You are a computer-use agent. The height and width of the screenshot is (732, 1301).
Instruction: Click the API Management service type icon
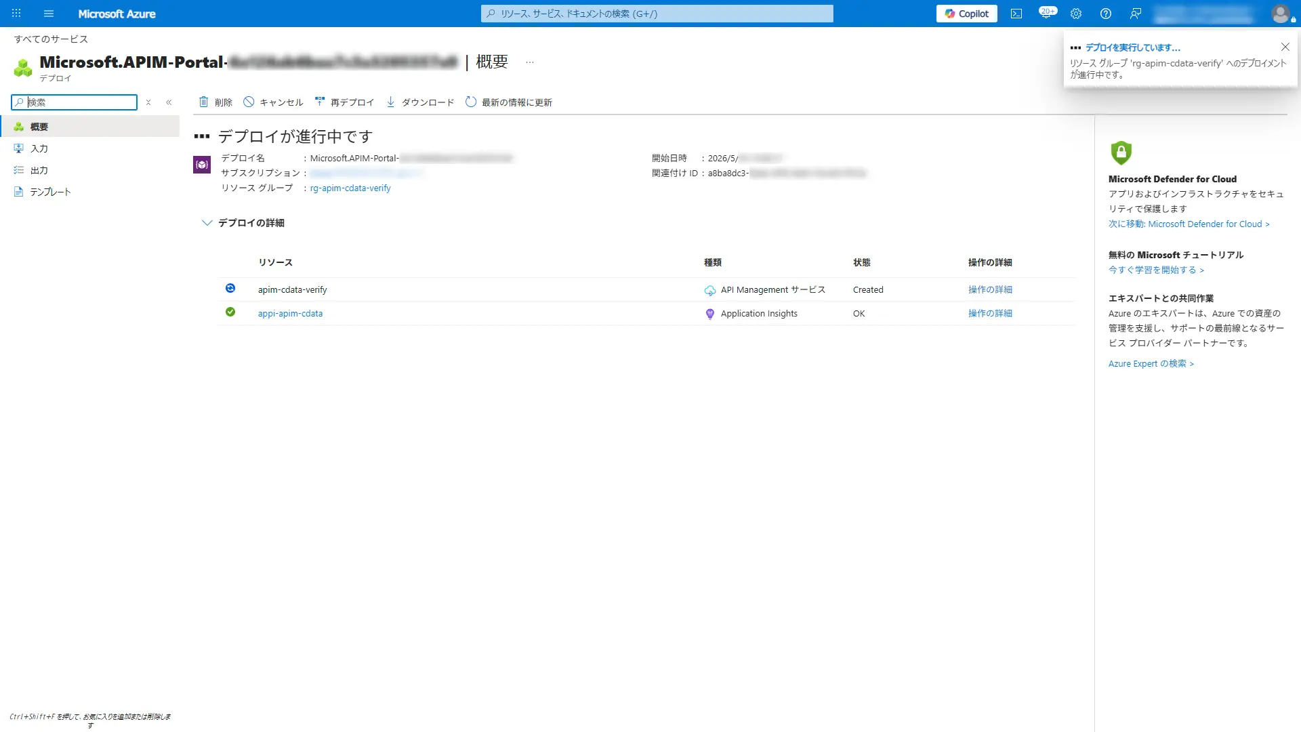[x=710, y=291]
